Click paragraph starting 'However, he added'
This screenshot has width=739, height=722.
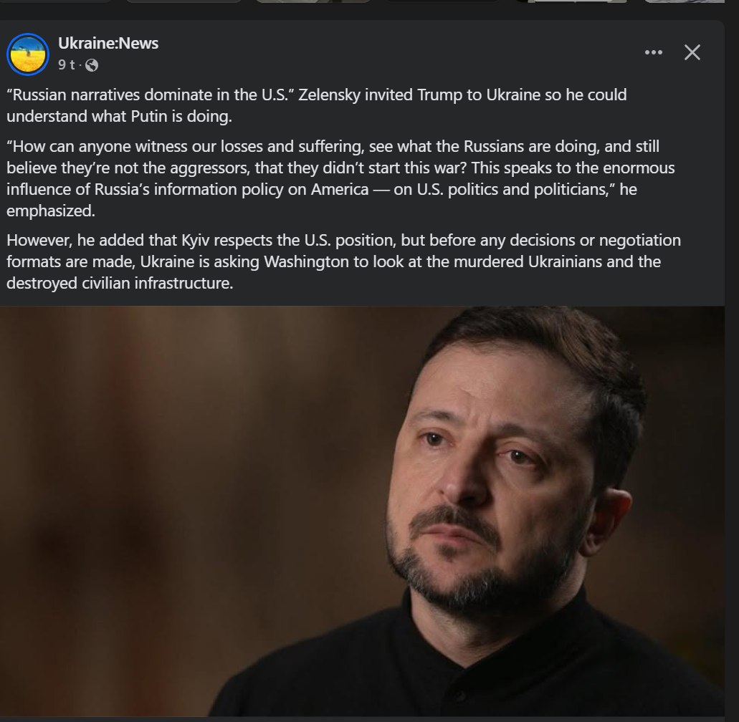pyautogui.click(x=343, y=261)
